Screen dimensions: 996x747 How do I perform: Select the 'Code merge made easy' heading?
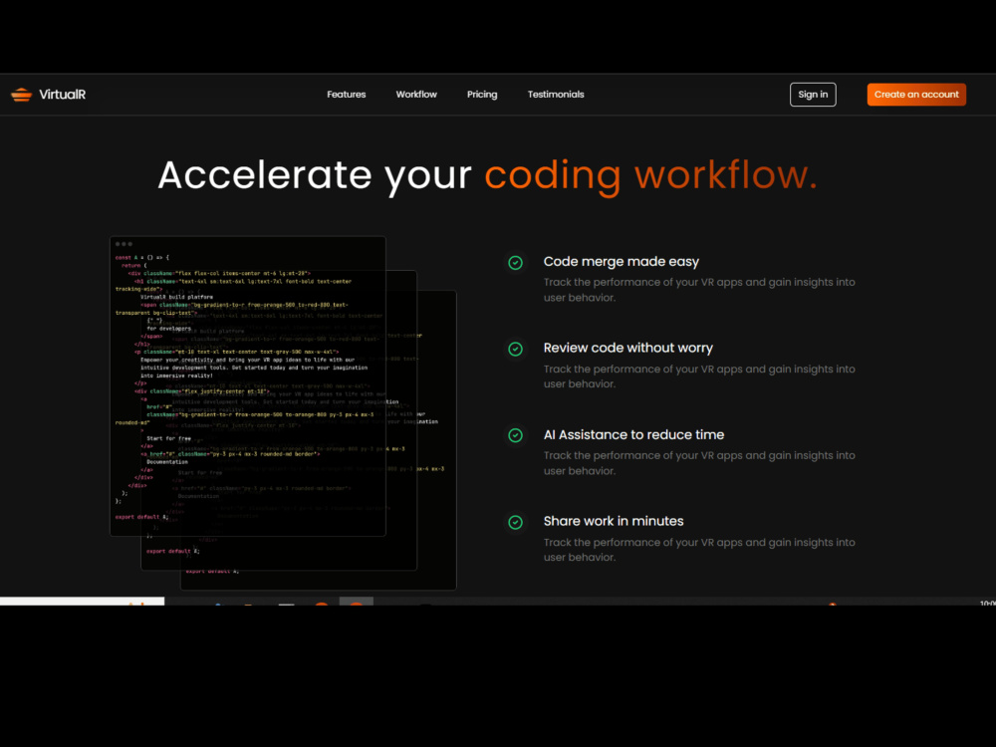click(621, 261)
